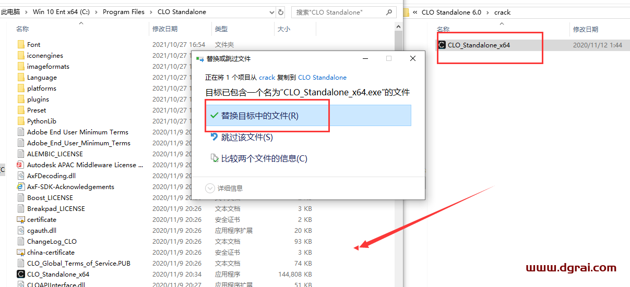Click the refresh icon beside address bar
The height and width of the screenshot is (287, 630).
click(281, 12)
